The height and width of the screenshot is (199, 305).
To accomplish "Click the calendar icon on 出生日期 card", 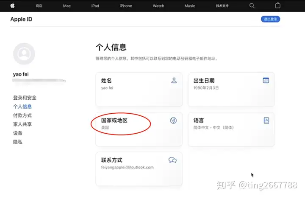I will tap(266, 80).
